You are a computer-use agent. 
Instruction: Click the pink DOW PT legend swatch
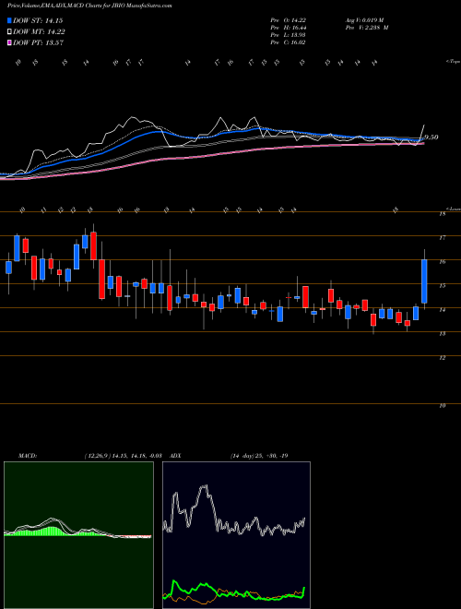tap(9, 42)
